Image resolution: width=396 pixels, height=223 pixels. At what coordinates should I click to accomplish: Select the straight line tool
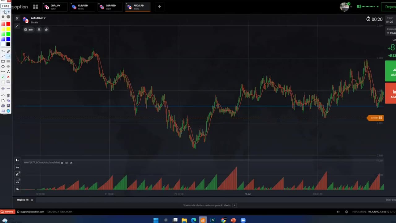pos(3,56)
